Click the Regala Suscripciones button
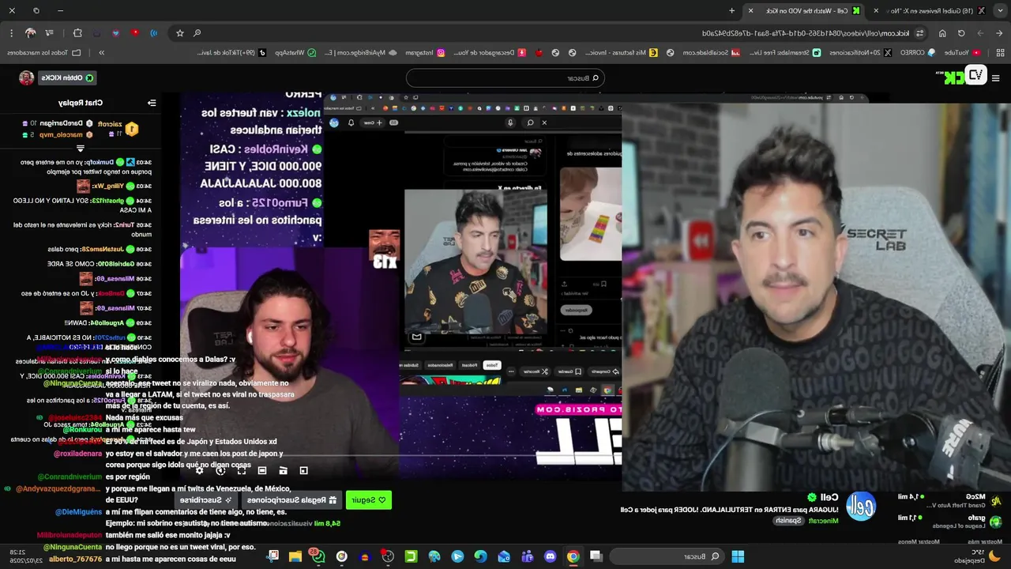Image resolution: width=1011 pixels, height=569 pixels. click(291, 499)
